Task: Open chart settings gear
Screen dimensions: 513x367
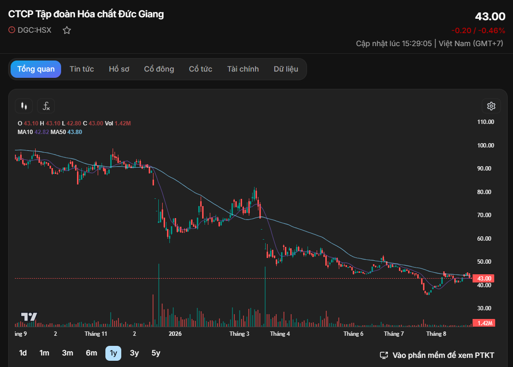Action: (491, 106)
